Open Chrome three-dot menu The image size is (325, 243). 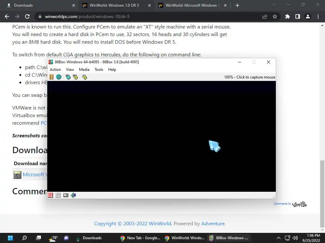coord(318,16)
